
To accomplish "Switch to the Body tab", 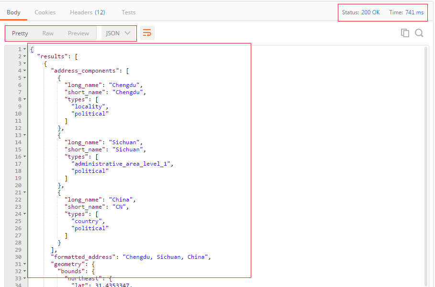I will pos(13,12).
